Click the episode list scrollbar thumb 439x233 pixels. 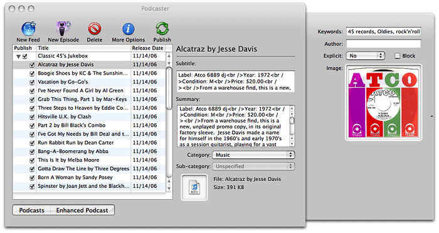click(x=169, y=88)
